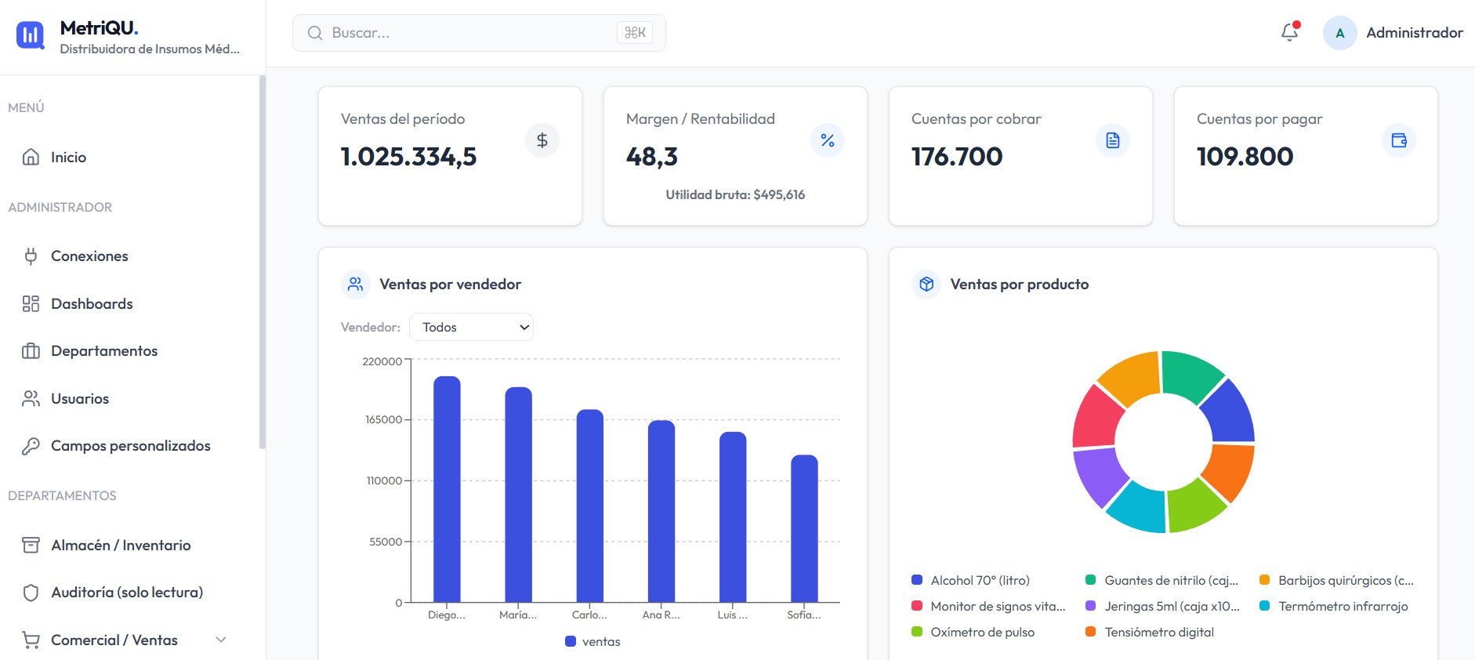Focus the Buscar search field
Viewport: 1475px width, 660px height.
click(479, 33)
